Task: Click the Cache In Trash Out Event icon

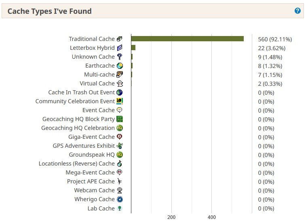Action: (119, 92)
